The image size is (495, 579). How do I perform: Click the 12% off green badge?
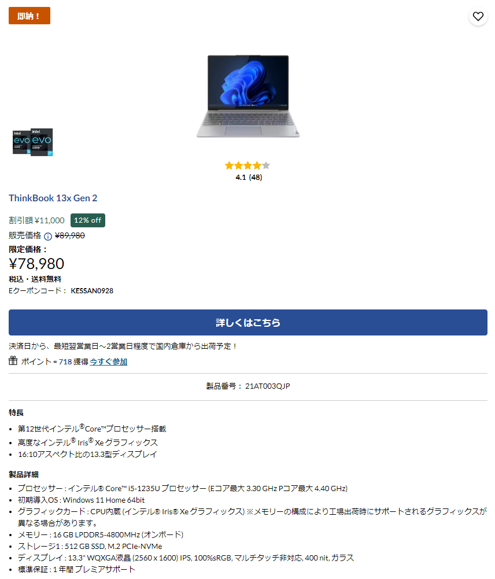click(x=87, y=220)
